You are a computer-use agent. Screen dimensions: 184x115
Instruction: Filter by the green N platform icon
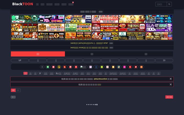[x=48, y=67]
